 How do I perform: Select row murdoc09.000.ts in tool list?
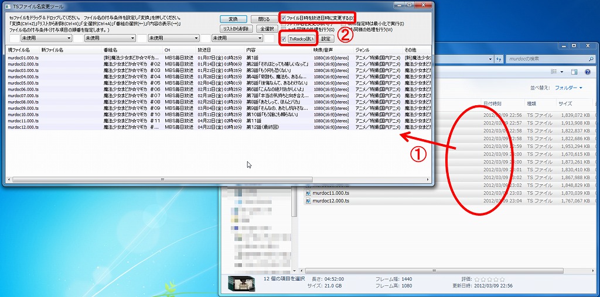pos(219,108)
